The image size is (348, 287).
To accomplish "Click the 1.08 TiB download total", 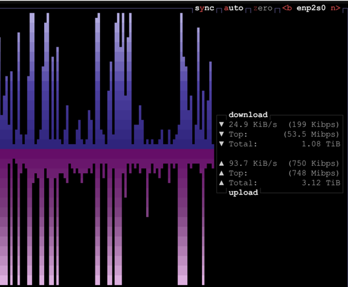I will coord(321,144).
